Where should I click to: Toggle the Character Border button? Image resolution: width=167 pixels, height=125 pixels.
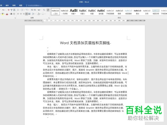pos(14,10)
